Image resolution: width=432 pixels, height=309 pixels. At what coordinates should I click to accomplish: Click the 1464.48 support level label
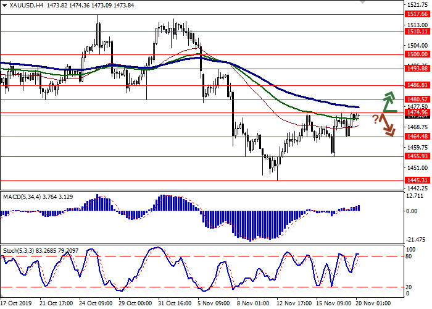[x=414, y=137]
